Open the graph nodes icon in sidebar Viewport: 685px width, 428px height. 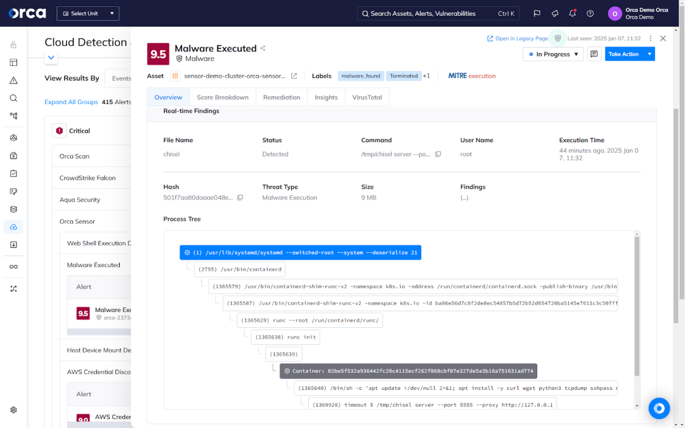pyautogui.click(x=13, y=116)
